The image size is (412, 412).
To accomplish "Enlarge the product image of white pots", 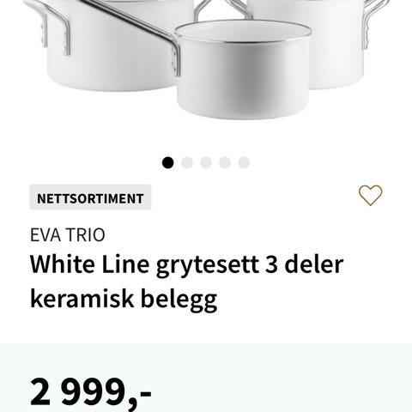I will 206,60.
